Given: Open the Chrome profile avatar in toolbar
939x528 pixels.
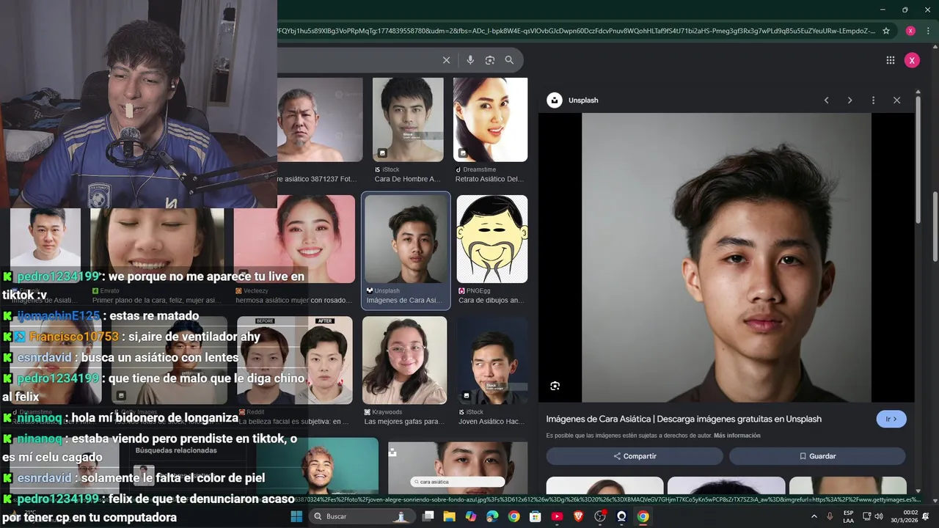Looking at the screenshot, I should [910, 31].
